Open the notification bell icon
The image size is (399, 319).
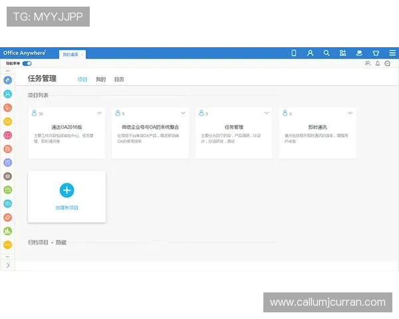coord(378,63)
